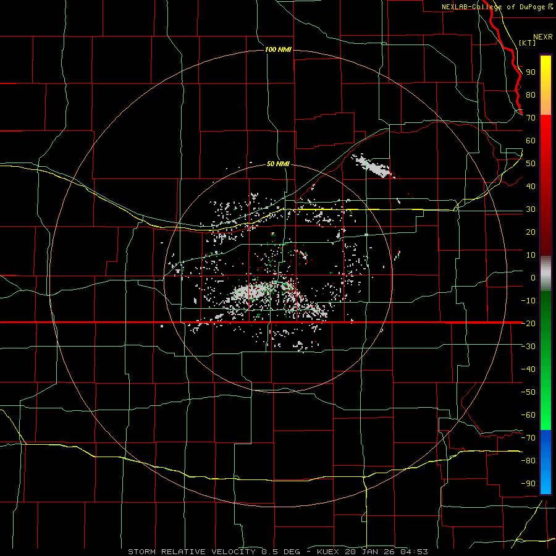Click the green segment of color bar
The height and width of the screenshot is (556, 556).
pos(545,360)
